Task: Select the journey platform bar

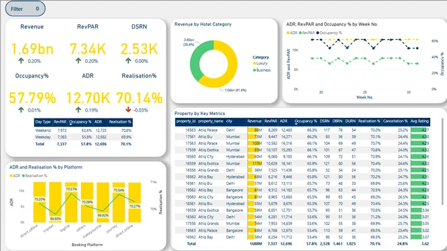Action: (119, 202)
